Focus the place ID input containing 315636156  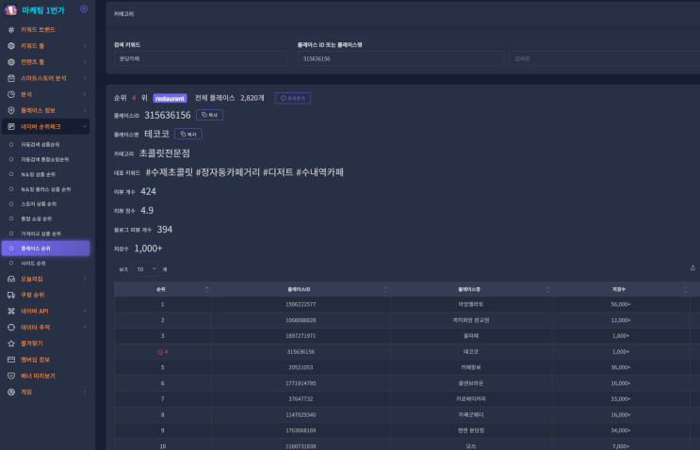click(400, 58)
